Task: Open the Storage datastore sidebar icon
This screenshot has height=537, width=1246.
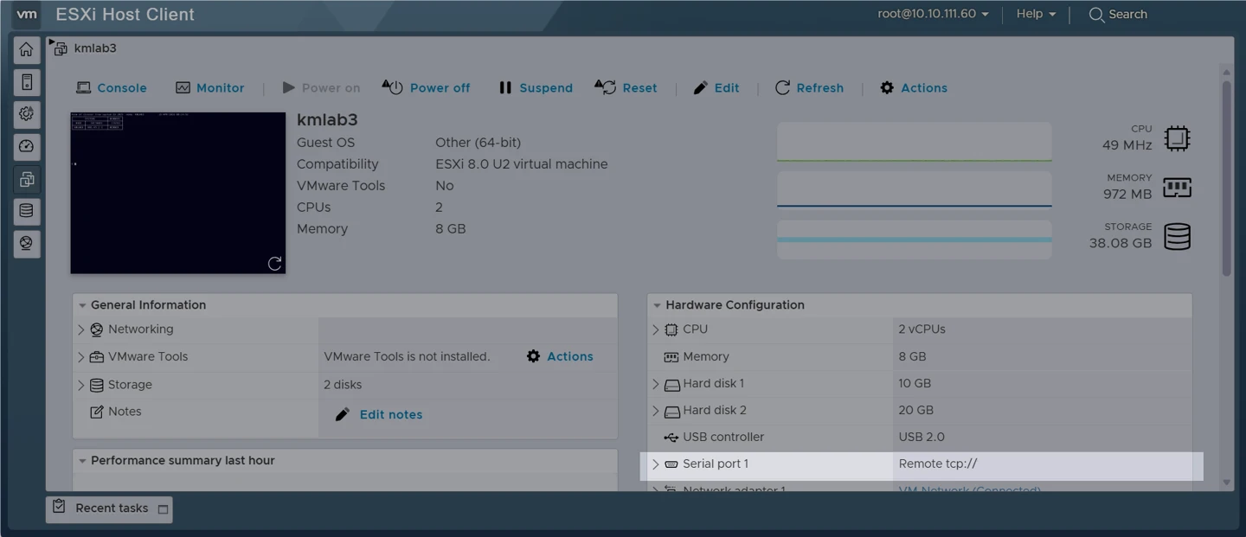Action: 27,212
